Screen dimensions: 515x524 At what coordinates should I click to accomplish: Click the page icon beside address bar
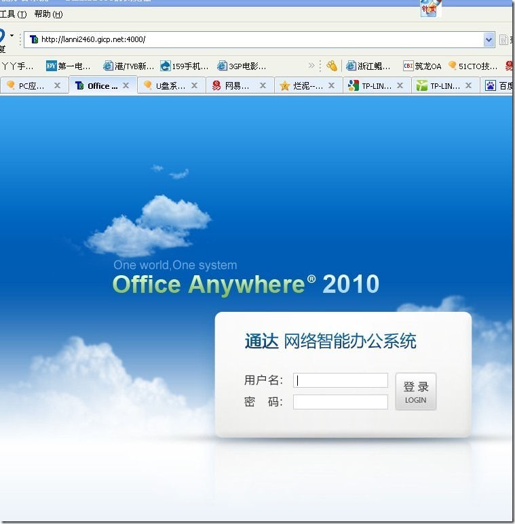(x=503, y=40)
